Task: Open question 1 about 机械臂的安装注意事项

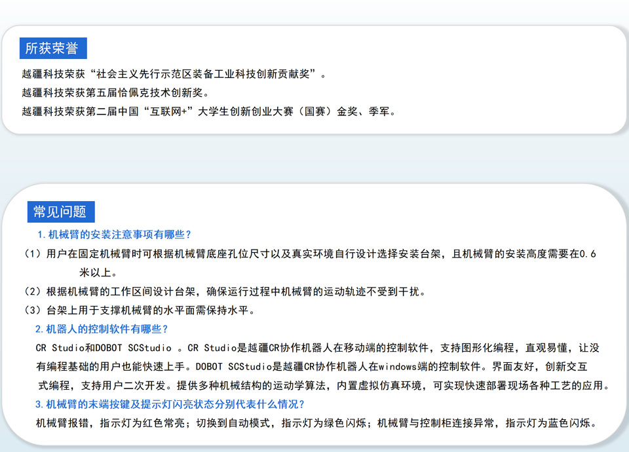Action: tap(114, 235)
